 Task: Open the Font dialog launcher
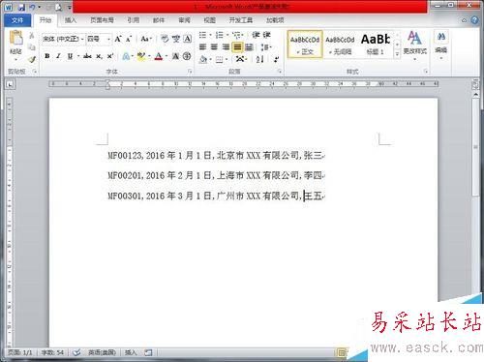(x=190, y=72)
